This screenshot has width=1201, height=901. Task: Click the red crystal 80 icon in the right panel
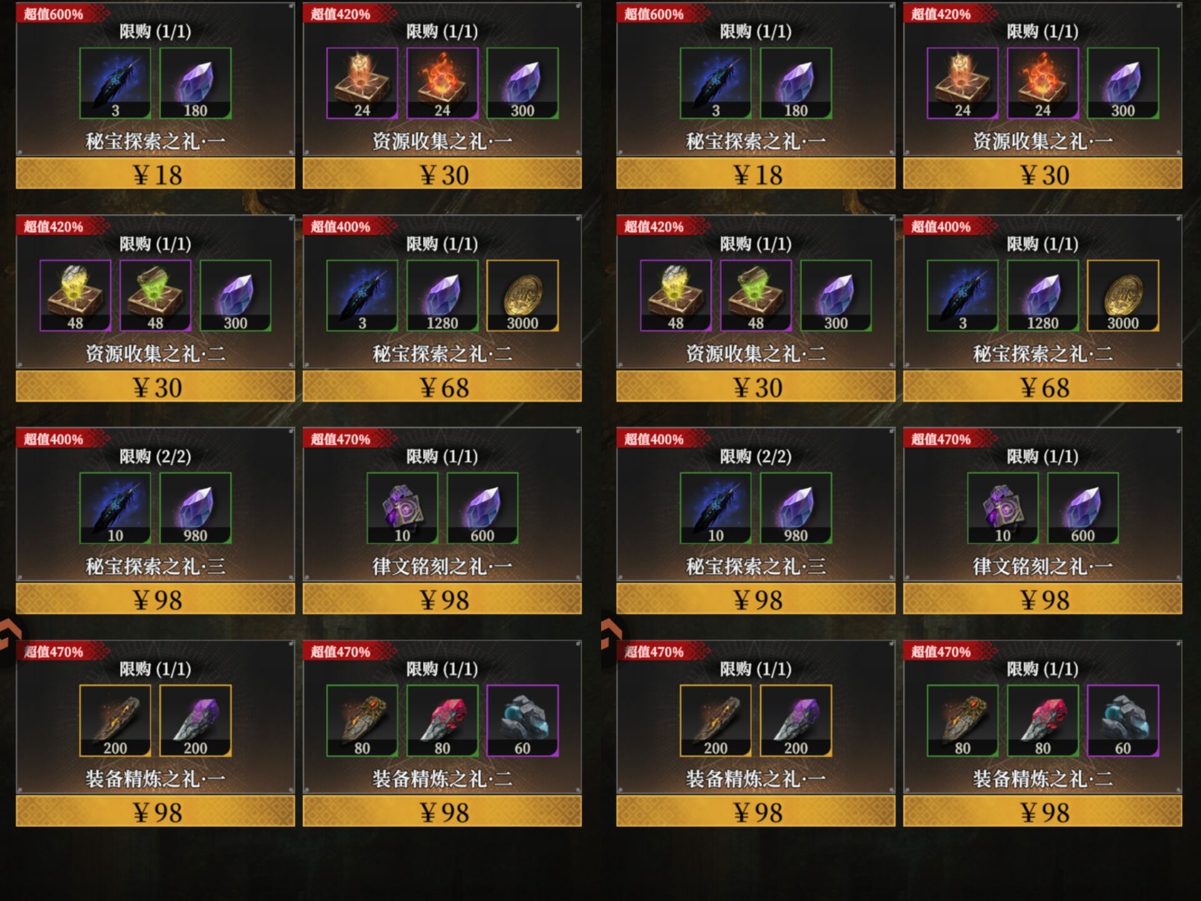(1043, 721)
